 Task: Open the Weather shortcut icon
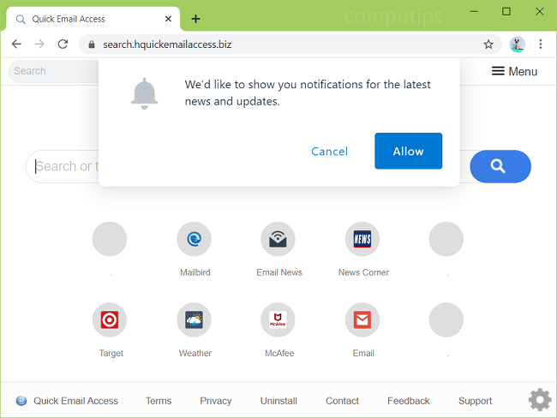tap(195, 320)
